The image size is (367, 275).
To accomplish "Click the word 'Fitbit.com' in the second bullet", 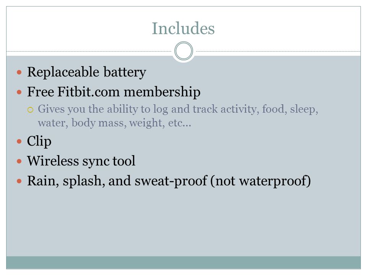I will (x=89, y=91).
